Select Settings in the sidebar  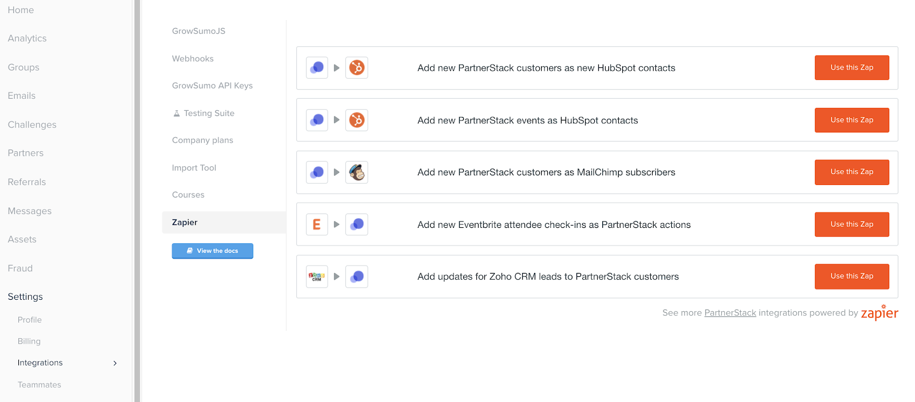tap(25, 297)
